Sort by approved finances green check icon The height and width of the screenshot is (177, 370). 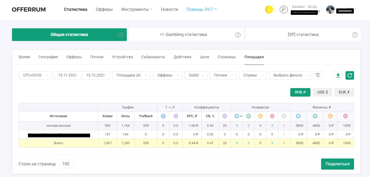(315, 116)
